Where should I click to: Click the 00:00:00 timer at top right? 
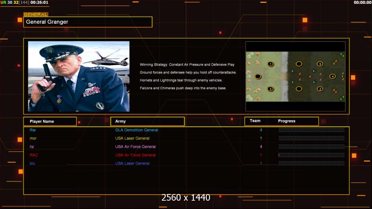pyautogui.click(x=363, y=2)
